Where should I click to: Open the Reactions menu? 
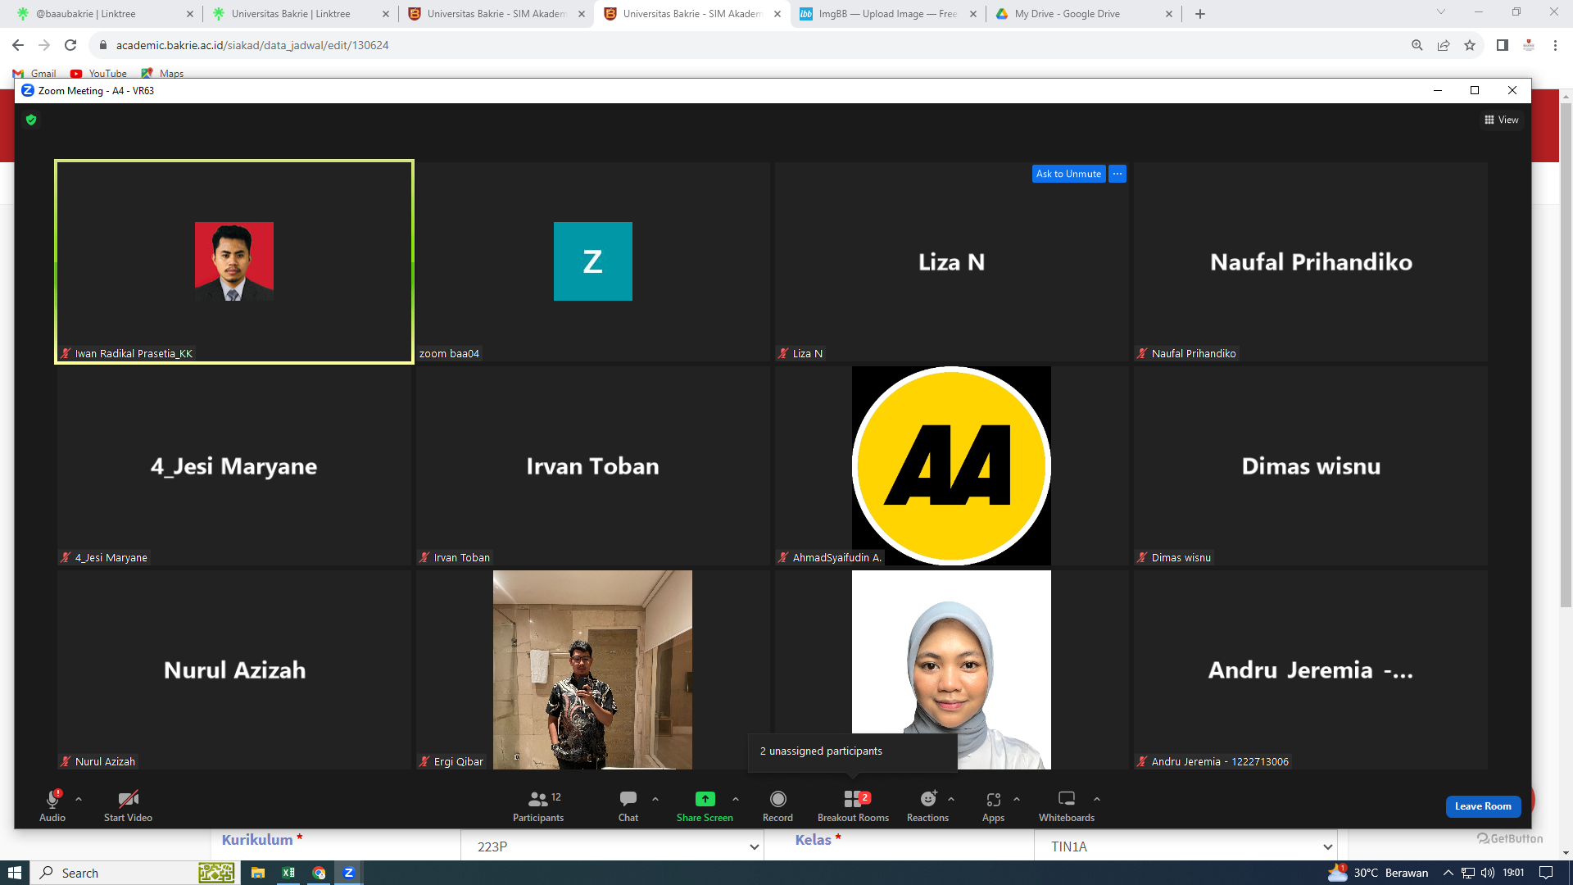tap(927, 805)
